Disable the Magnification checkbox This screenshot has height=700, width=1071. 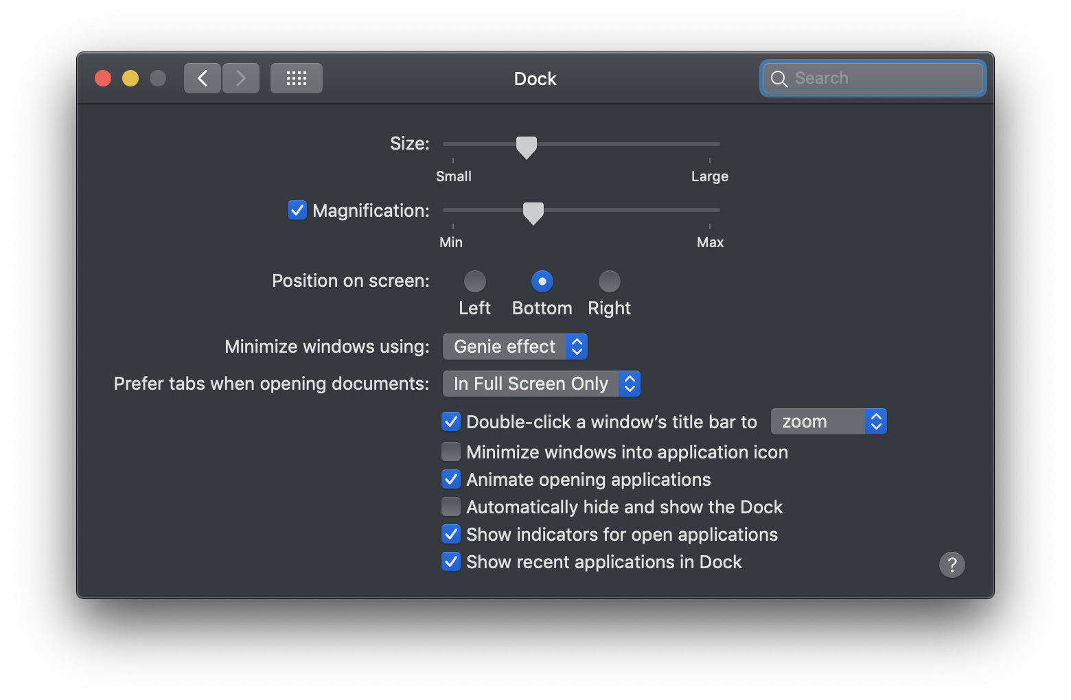tap(297, 210)
